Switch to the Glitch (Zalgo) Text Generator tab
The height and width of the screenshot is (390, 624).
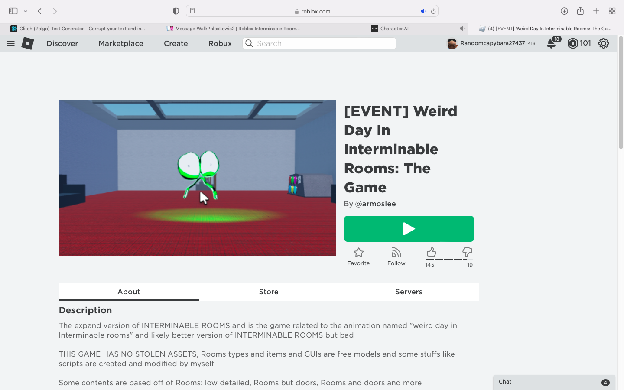(78, 29)
